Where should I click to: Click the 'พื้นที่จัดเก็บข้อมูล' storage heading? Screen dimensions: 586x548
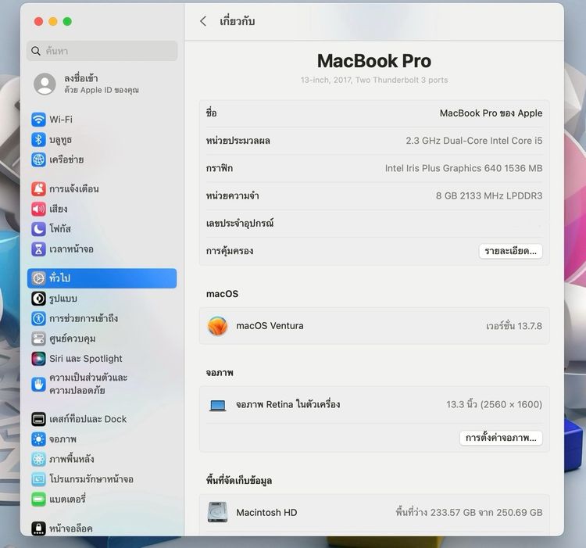click(x=239, y=480)
